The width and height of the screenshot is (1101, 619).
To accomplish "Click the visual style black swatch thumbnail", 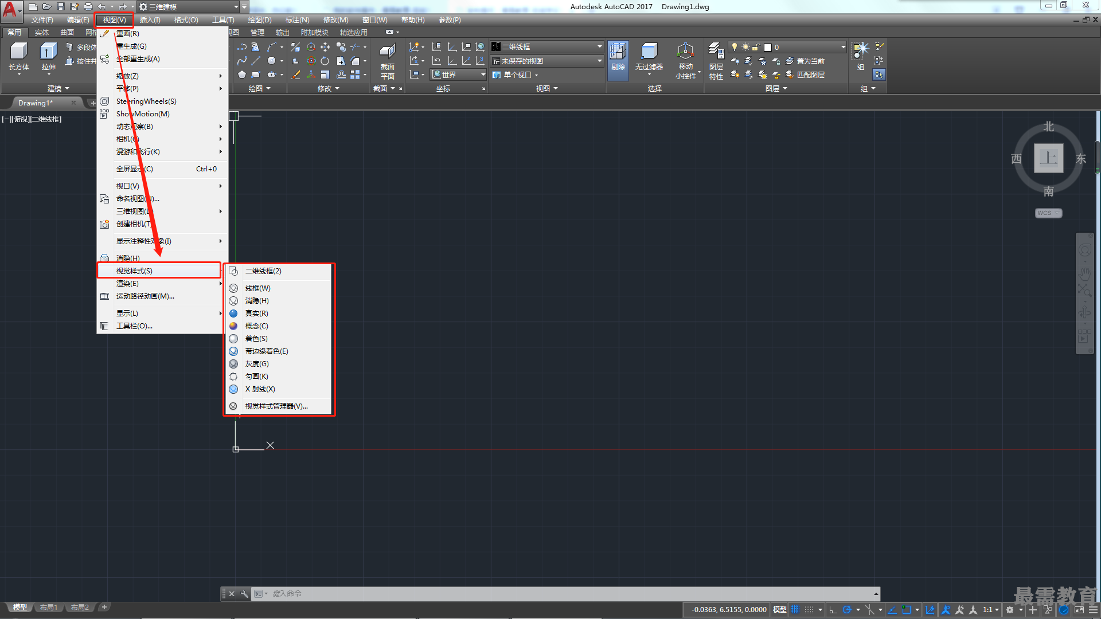I will point(496,46).
